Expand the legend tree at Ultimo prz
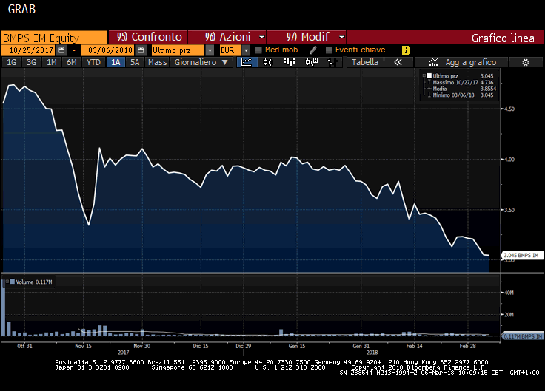 [x=424, y=75]
